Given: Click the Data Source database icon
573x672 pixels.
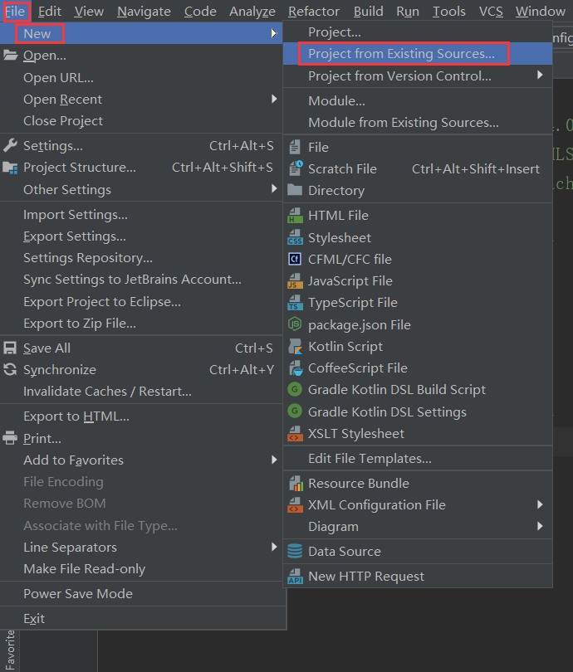Looking at the screenshot, I should point(295,551).
